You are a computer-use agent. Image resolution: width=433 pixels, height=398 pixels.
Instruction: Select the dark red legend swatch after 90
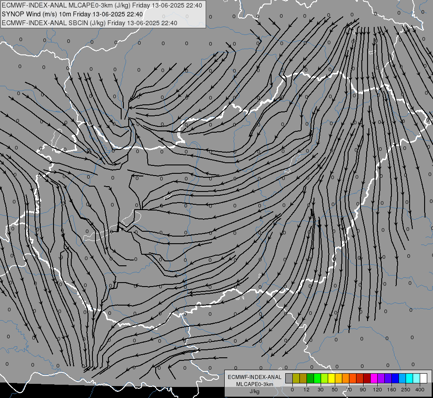367,378
